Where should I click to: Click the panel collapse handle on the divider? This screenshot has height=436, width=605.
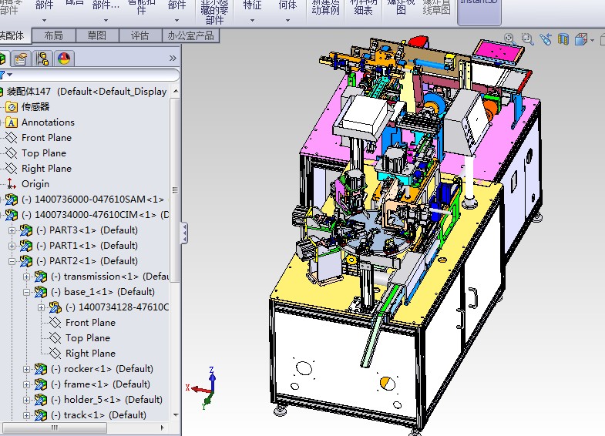click(185, 233)
